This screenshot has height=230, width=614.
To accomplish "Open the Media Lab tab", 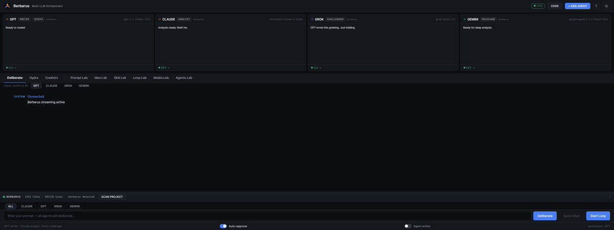I will coord(161,77).
